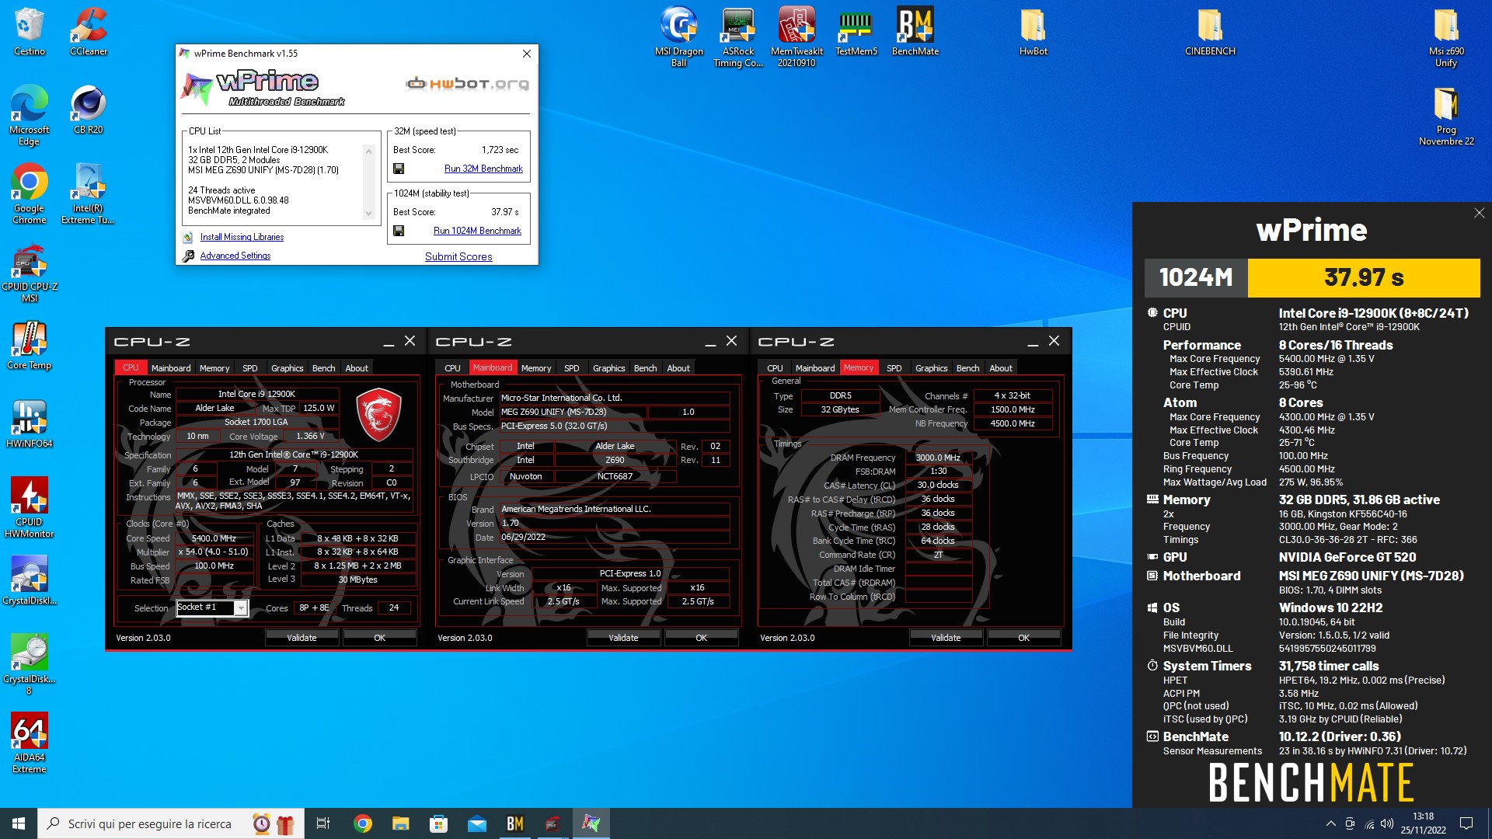The image size is (1492, 839).
Task: Show hidden system tray icons
Action: 1330,823
